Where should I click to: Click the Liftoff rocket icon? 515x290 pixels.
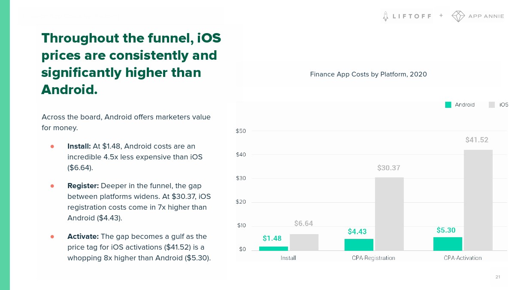point(385,16)
